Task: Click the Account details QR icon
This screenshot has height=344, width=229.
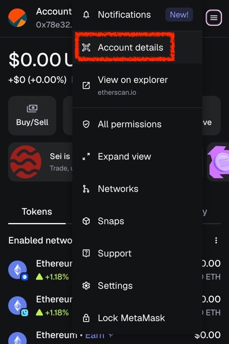Action: [x=86, y=47]
